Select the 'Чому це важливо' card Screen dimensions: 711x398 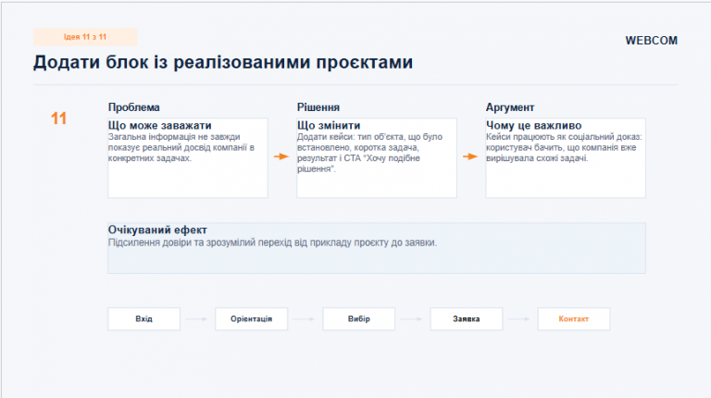coord(566,157)
